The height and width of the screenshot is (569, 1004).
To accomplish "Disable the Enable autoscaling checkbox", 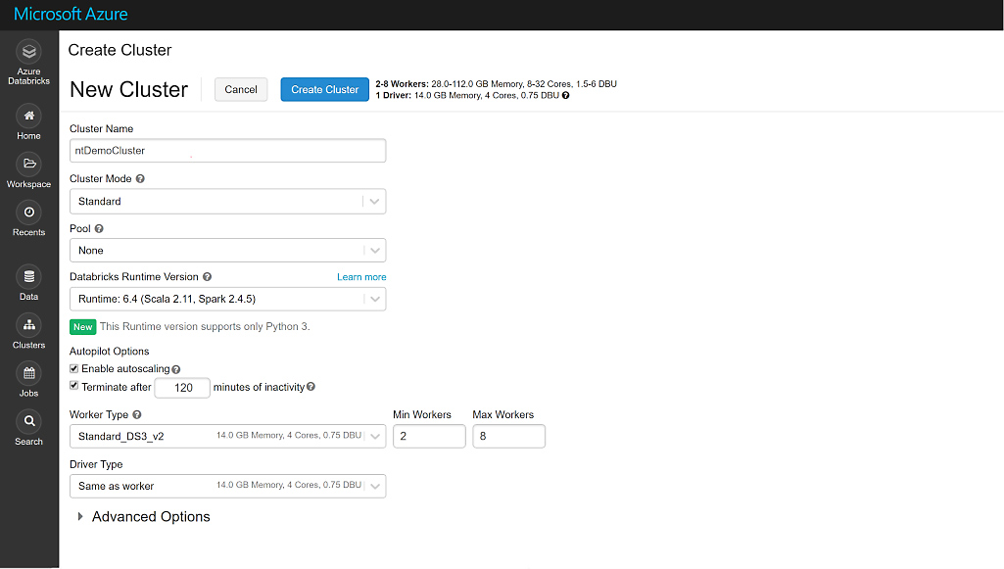I will point(74,369).
